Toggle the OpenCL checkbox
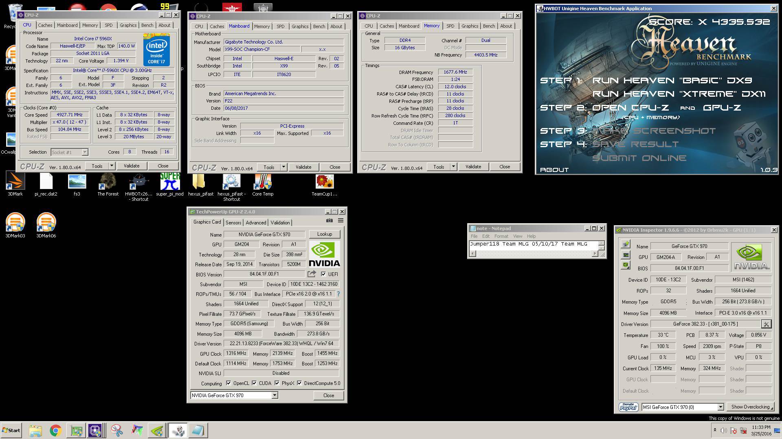This screenshot has width=782, height=439. click(x=228, y=383)
